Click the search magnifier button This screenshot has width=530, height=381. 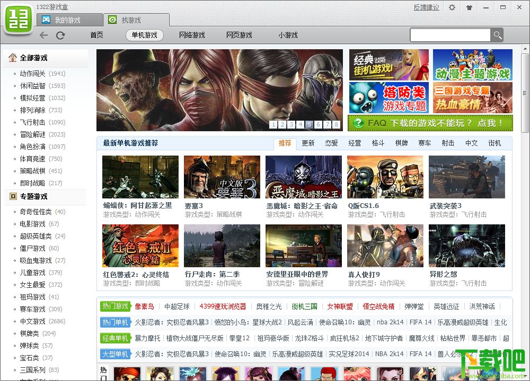click(x=497, y=35)
